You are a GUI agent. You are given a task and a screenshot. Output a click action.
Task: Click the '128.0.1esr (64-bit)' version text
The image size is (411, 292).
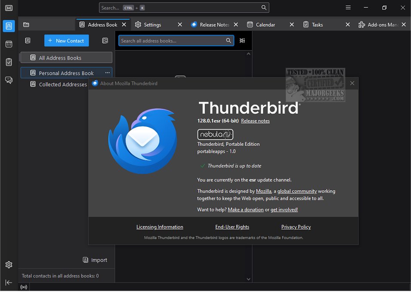(x=218, y=121)
